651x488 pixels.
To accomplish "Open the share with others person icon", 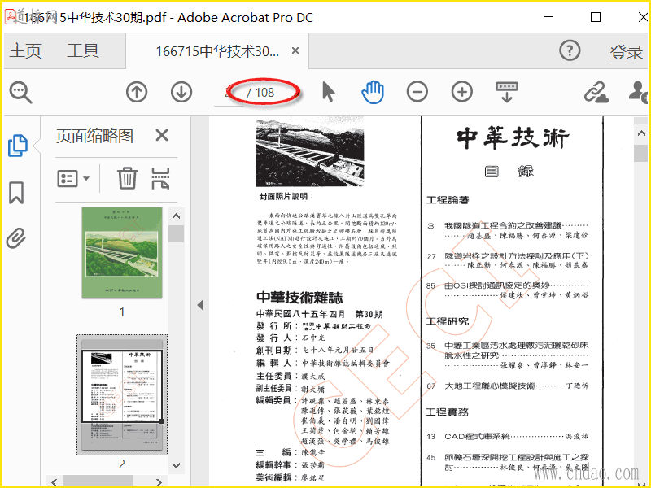I will (x=638, y=92).
